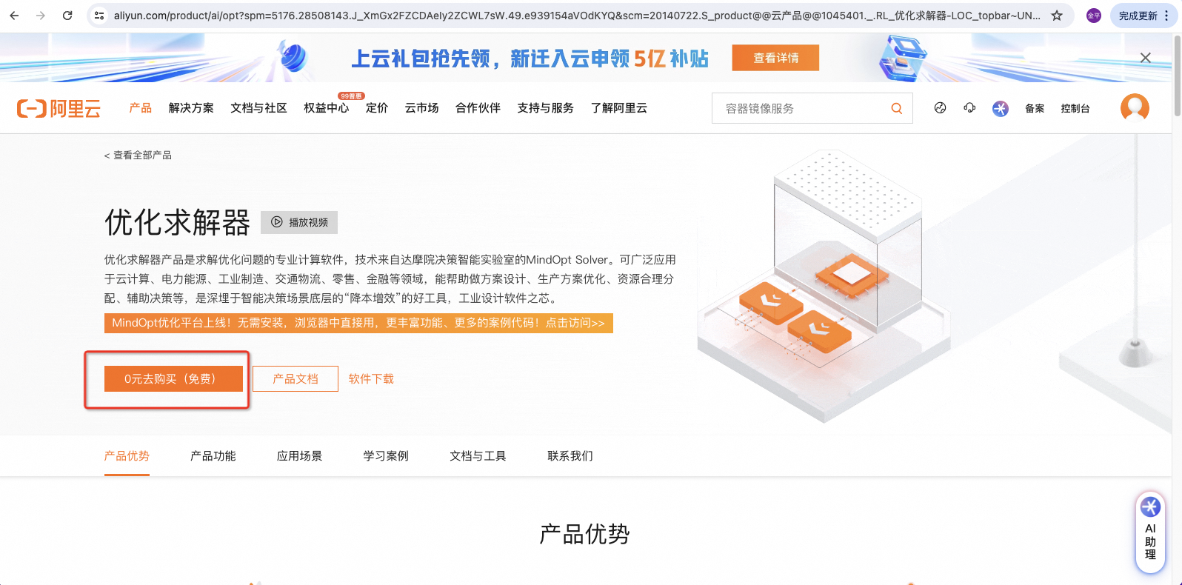Click 0元去购买（免费）button

click(173, 378)
